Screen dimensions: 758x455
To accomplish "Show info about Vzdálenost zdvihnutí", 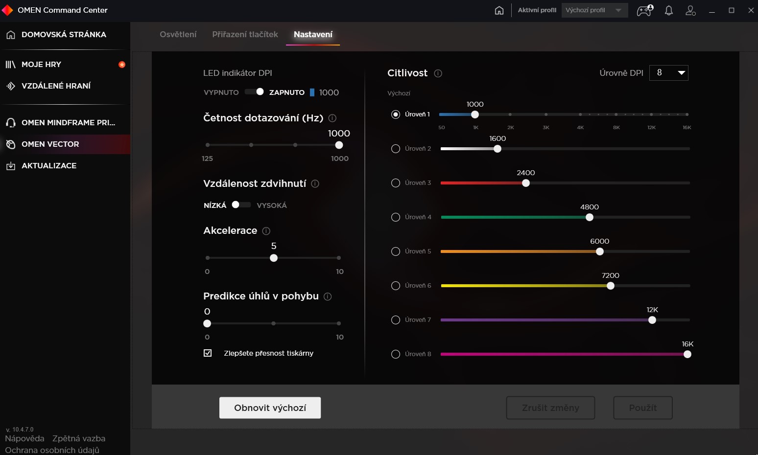I will point(315,183).
